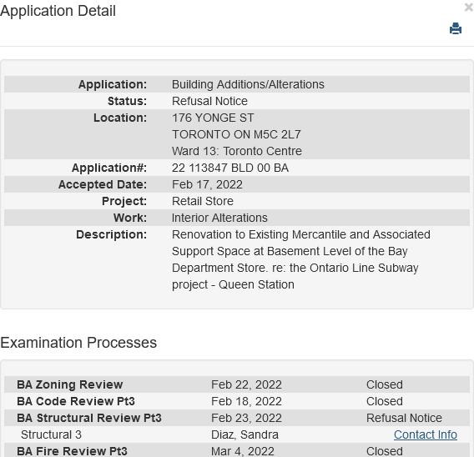This screenshot has height=457, width=474.
Task: Click the Building Additions/Alterations application type
Action: (x=248, y=84)
